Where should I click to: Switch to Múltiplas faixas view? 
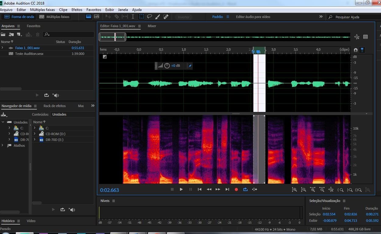tap(55, 17)
